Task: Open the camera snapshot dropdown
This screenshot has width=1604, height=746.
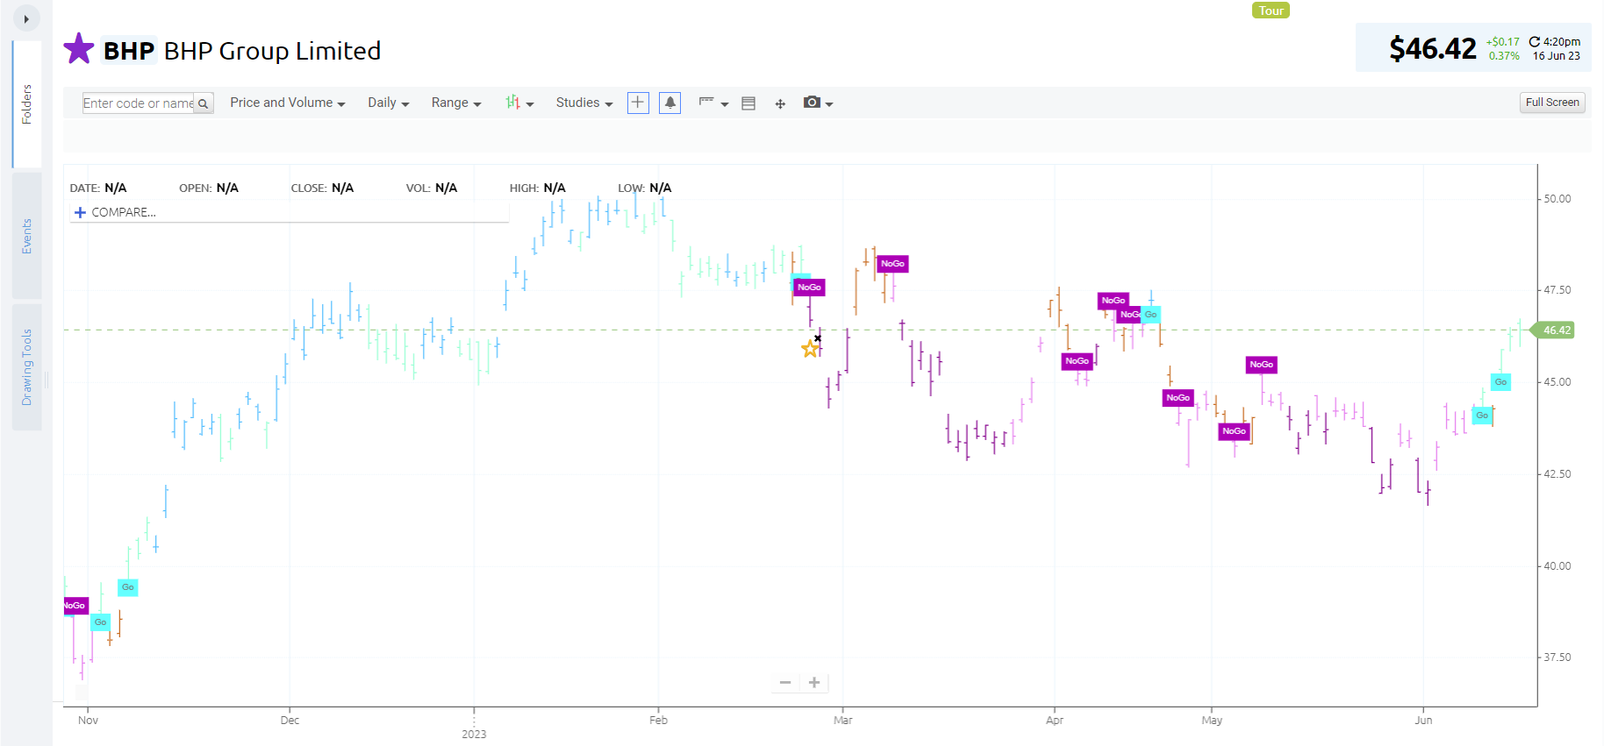Action: [818, 103]
